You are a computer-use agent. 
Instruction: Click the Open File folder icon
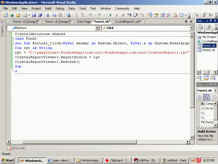[18, 15]
